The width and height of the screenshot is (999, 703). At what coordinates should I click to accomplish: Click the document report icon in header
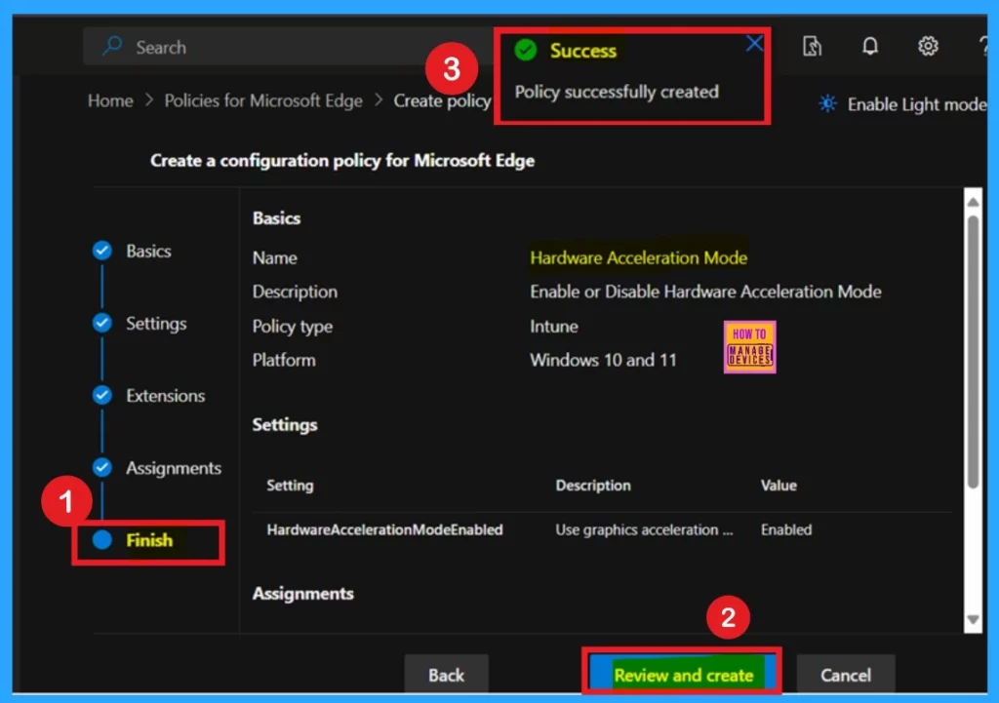click(x=812, y=46)
